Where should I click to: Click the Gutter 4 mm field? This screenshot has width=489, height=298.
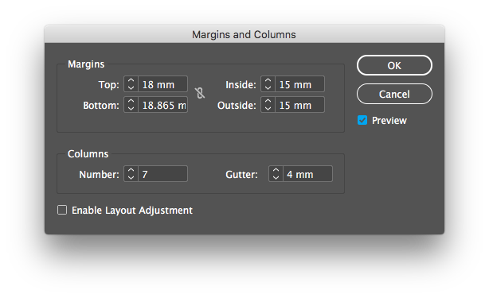[x=307, y=174]
